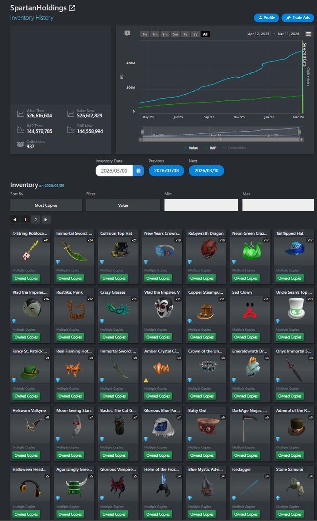Click diamond icon on Stone Samurai card

coord(277,498)
